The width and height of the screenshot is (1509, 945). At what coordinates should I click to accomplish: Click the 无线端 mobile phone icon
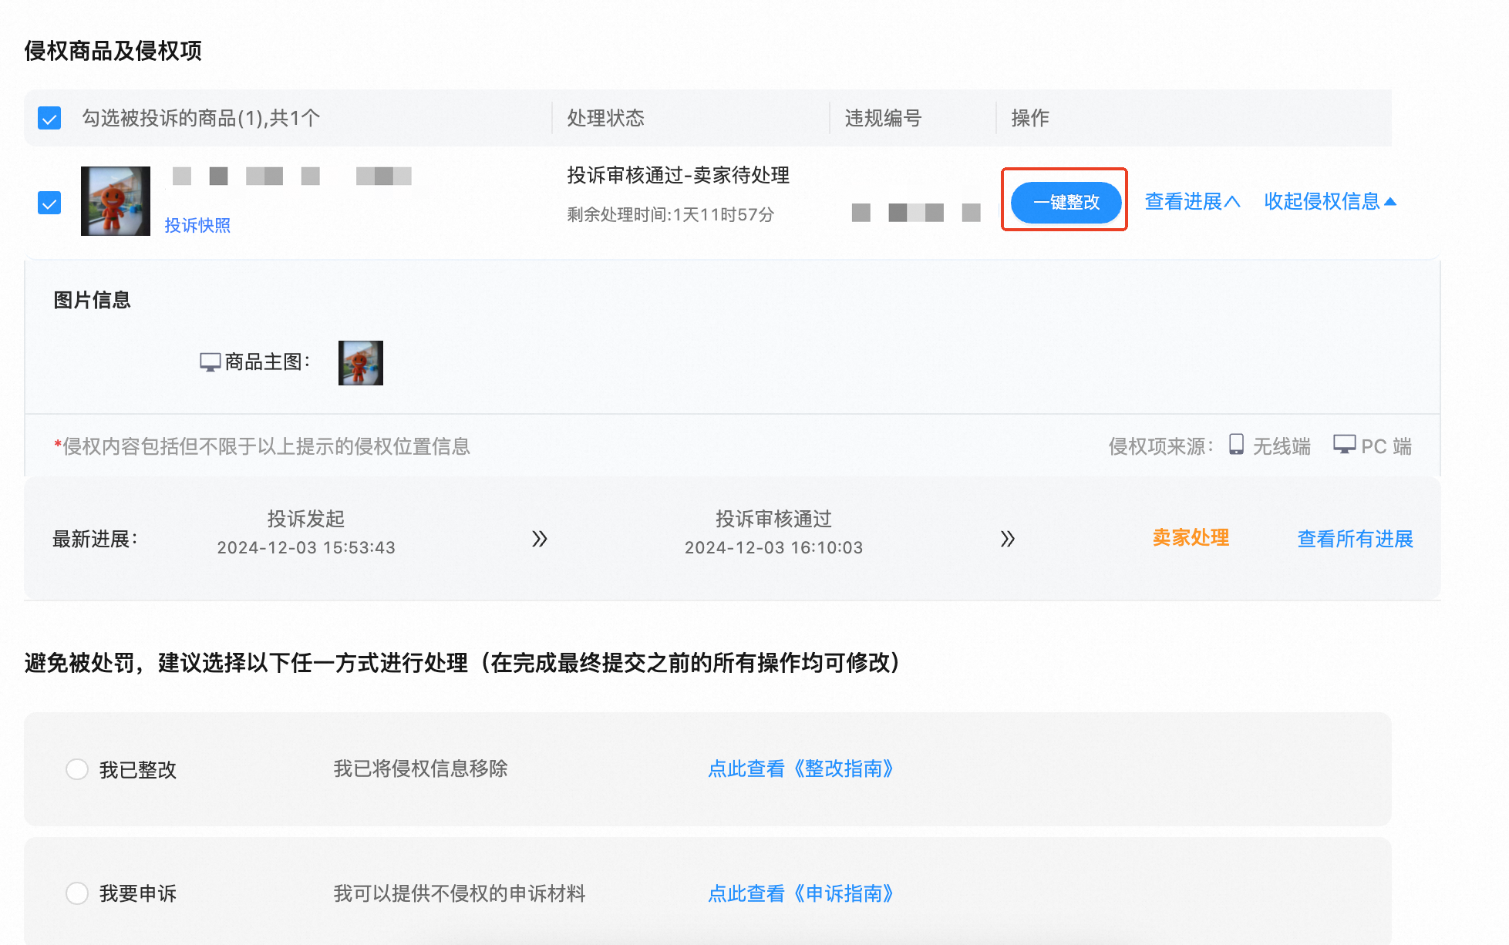pyautogui.click(x=1236, y=445)
